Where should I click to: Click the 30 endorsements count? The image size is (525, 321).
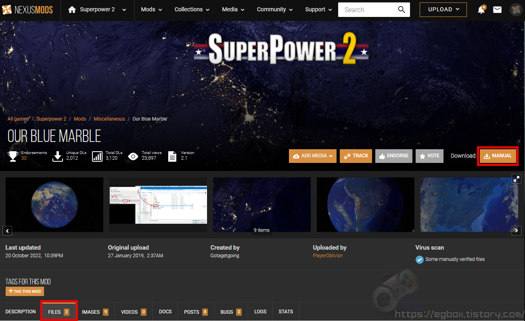pos(24,158)
